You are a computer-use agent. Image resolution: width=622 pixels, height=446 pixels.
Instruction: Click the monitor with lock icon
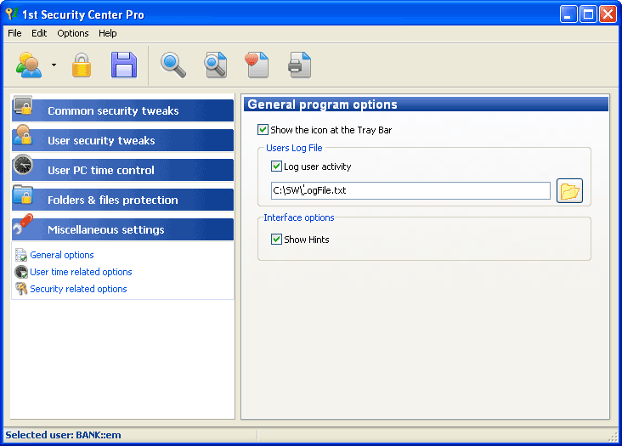tap(23, 105)
